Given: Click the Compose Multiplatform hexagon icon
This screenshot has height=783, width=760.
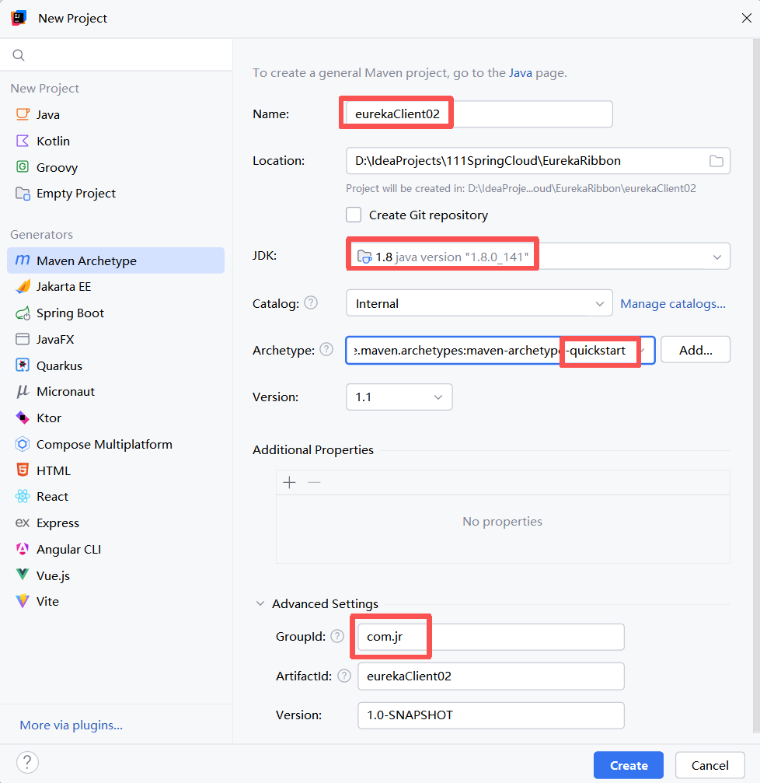Looking at the screenshot, I should tap(23, 444).
